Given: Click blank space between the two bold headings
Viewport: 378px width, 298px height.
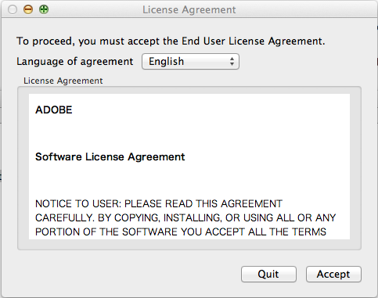Looking at the screenshot, I should (x=189, y=133).
